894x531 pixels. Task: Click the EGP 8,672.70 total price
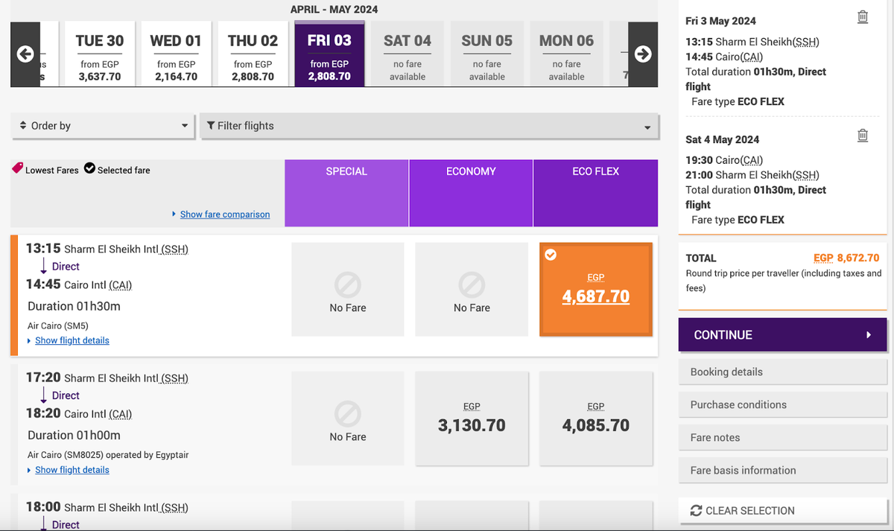846,258
